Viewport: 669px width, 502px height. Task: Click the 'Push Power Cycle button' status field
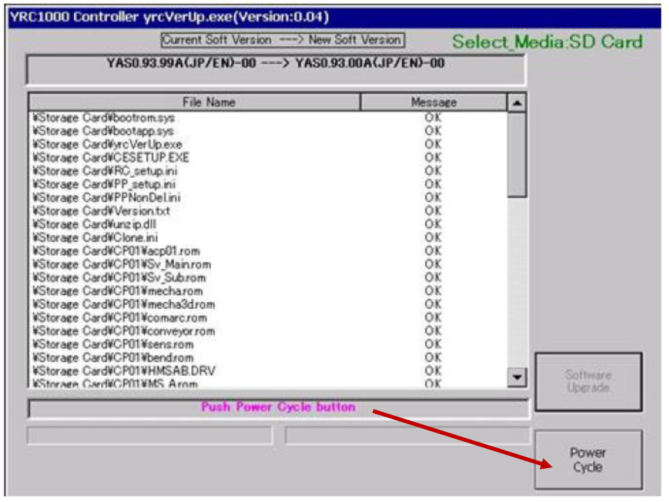(277, 408)
